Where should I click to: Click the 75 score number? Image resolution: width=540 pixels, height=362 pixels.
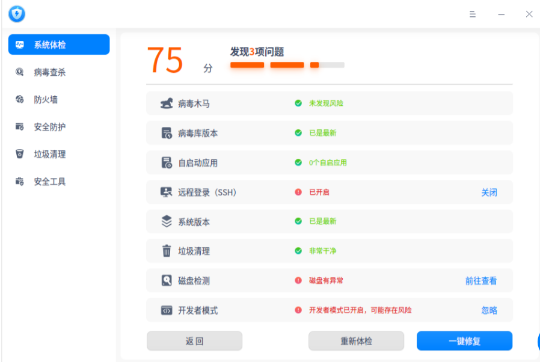coord(165,61)
